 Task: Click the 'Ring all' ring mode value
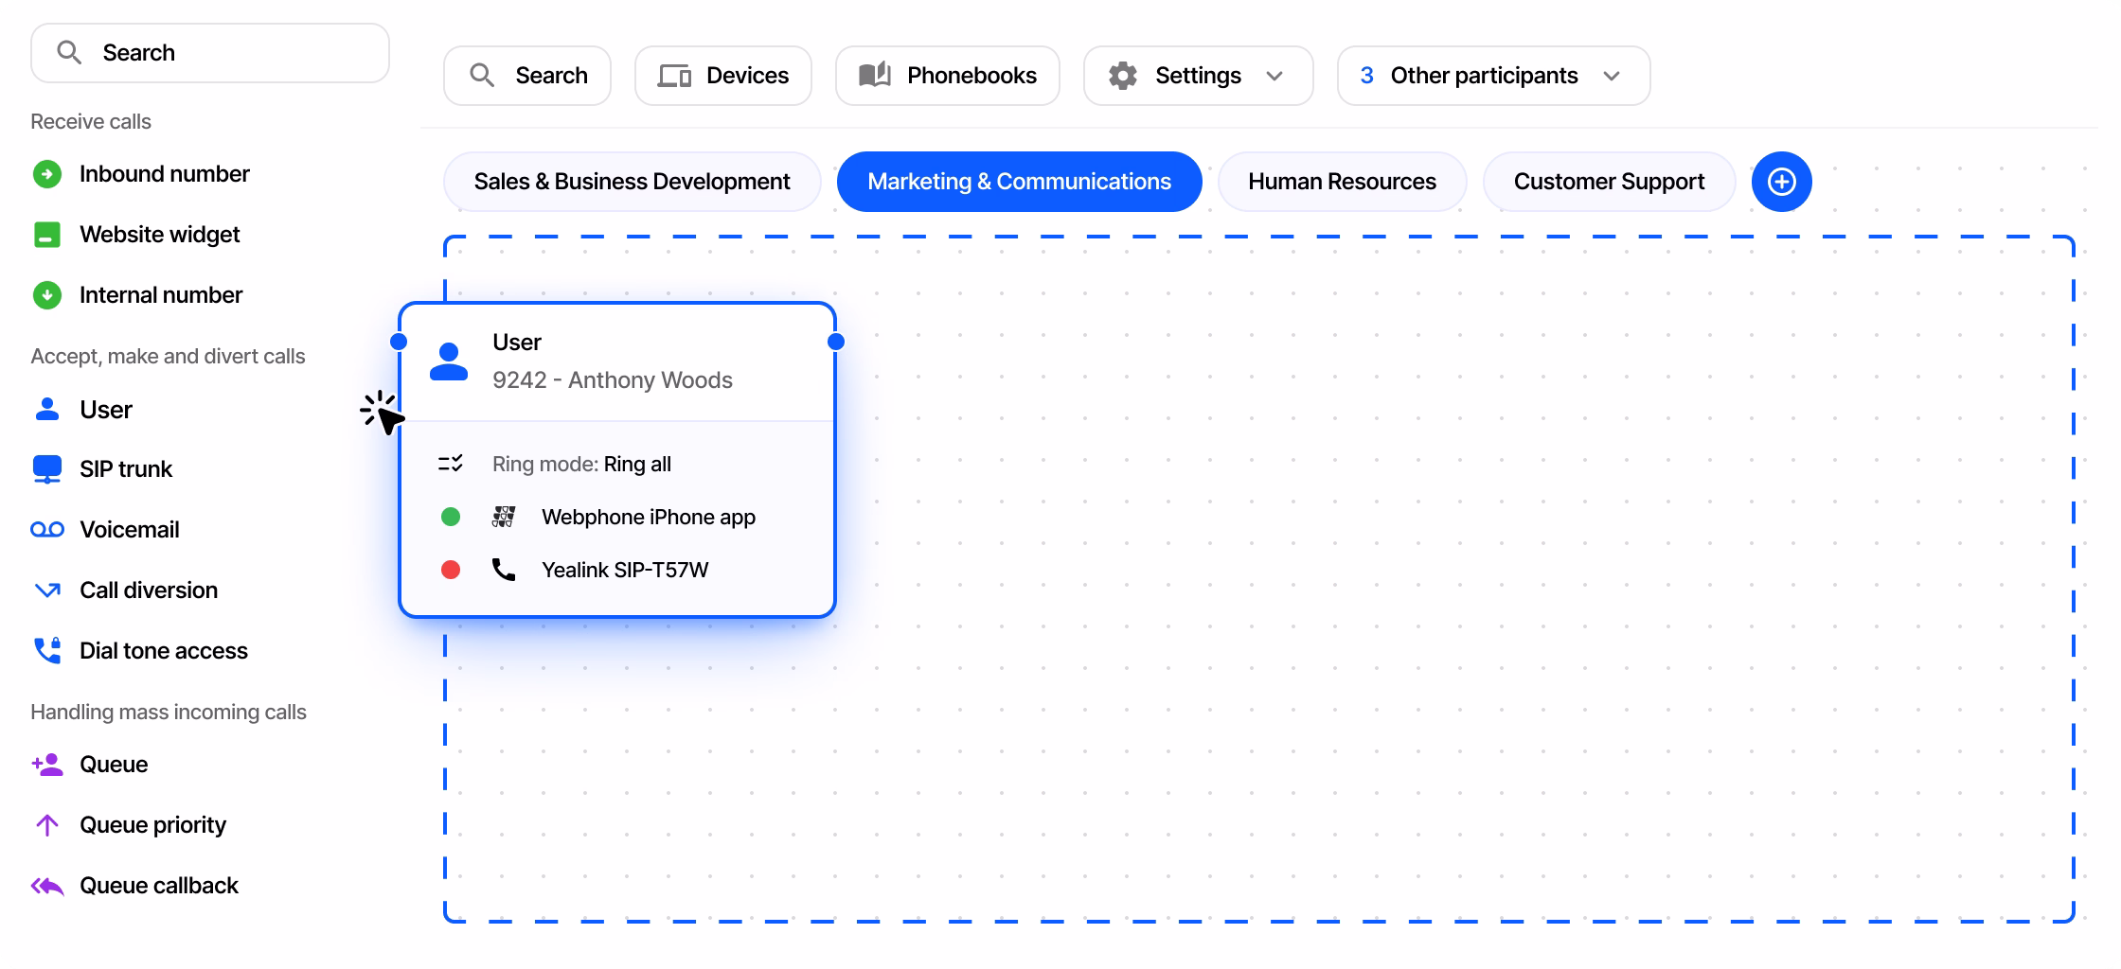[x=637, y=464]
